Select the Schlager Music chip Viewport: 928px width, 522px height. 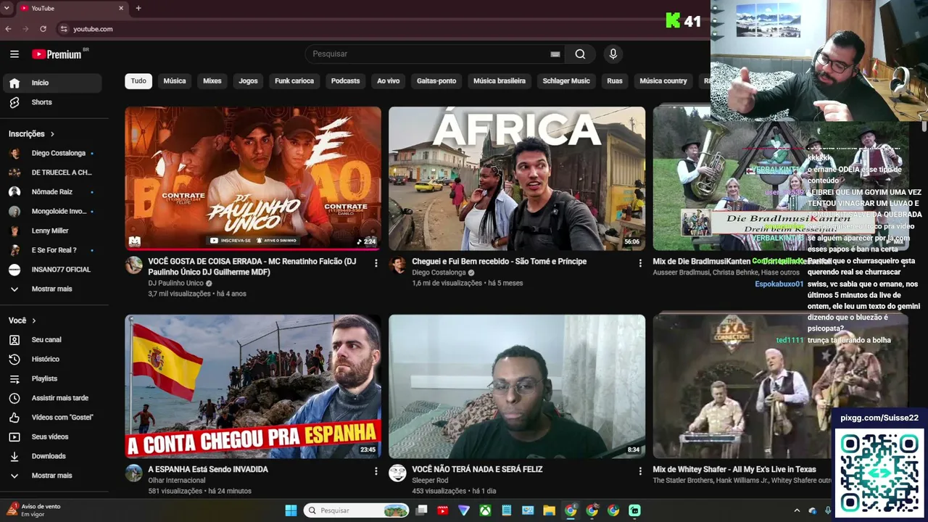coord(566,81)
